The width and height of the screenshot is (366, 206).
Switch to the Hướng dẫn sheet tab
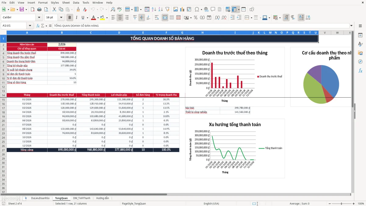[x=102, y=198]
